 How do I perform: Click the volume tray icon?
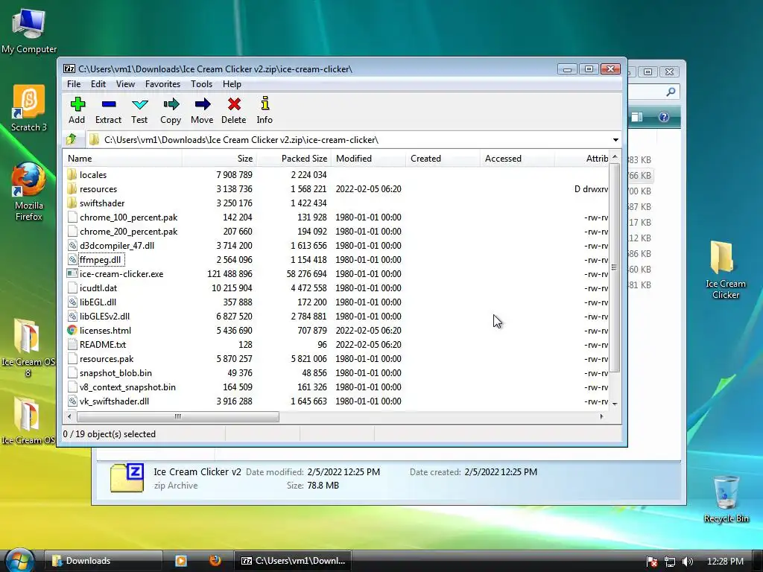pyautogui.click(x=687, y=562)
